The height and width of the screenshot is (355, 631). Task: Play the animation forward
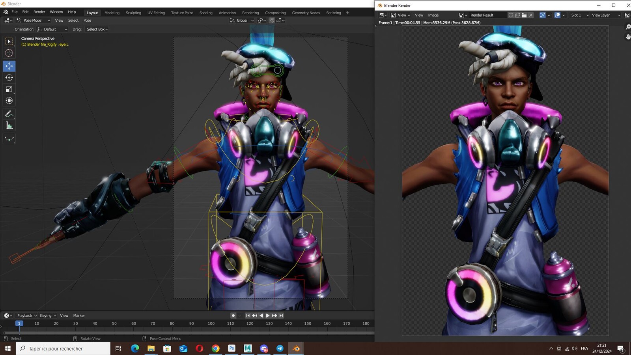(x=268, y=316)
